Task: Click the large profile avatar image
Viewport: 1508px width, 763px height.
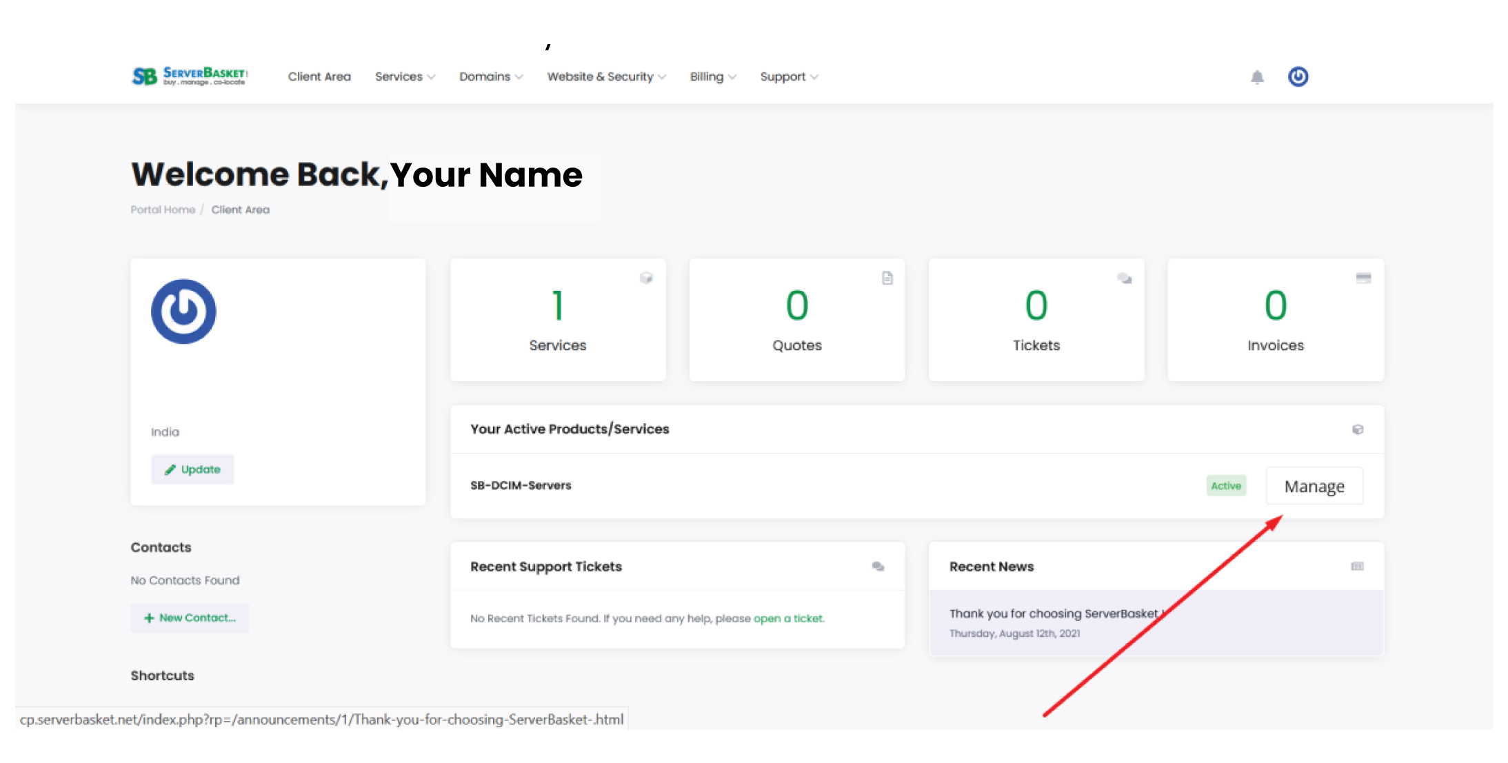Action: [183, 312]
